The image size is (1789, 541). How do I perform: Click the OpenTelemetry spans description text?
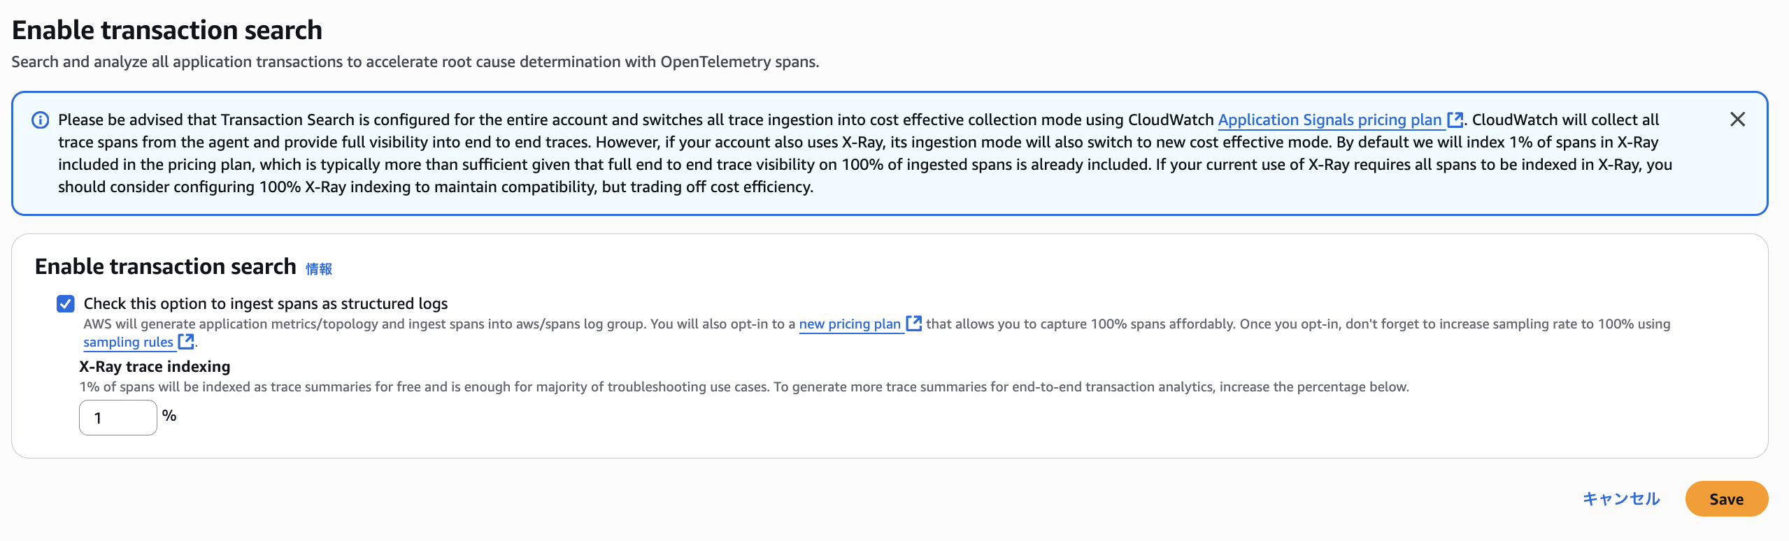point(415,61)
